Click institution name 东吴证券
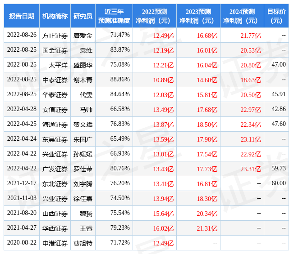 [x=55, y=140]
